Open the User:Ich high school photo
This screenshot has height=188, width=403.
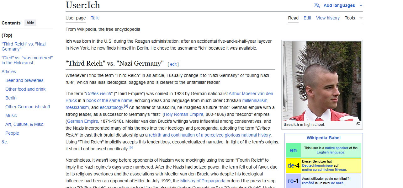[322, 81]
